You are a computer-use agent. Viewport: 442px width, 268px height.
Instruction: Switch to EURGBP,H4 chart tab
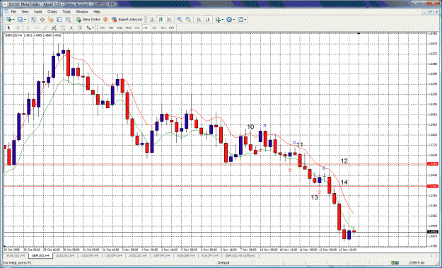click(x=186, y=255)
